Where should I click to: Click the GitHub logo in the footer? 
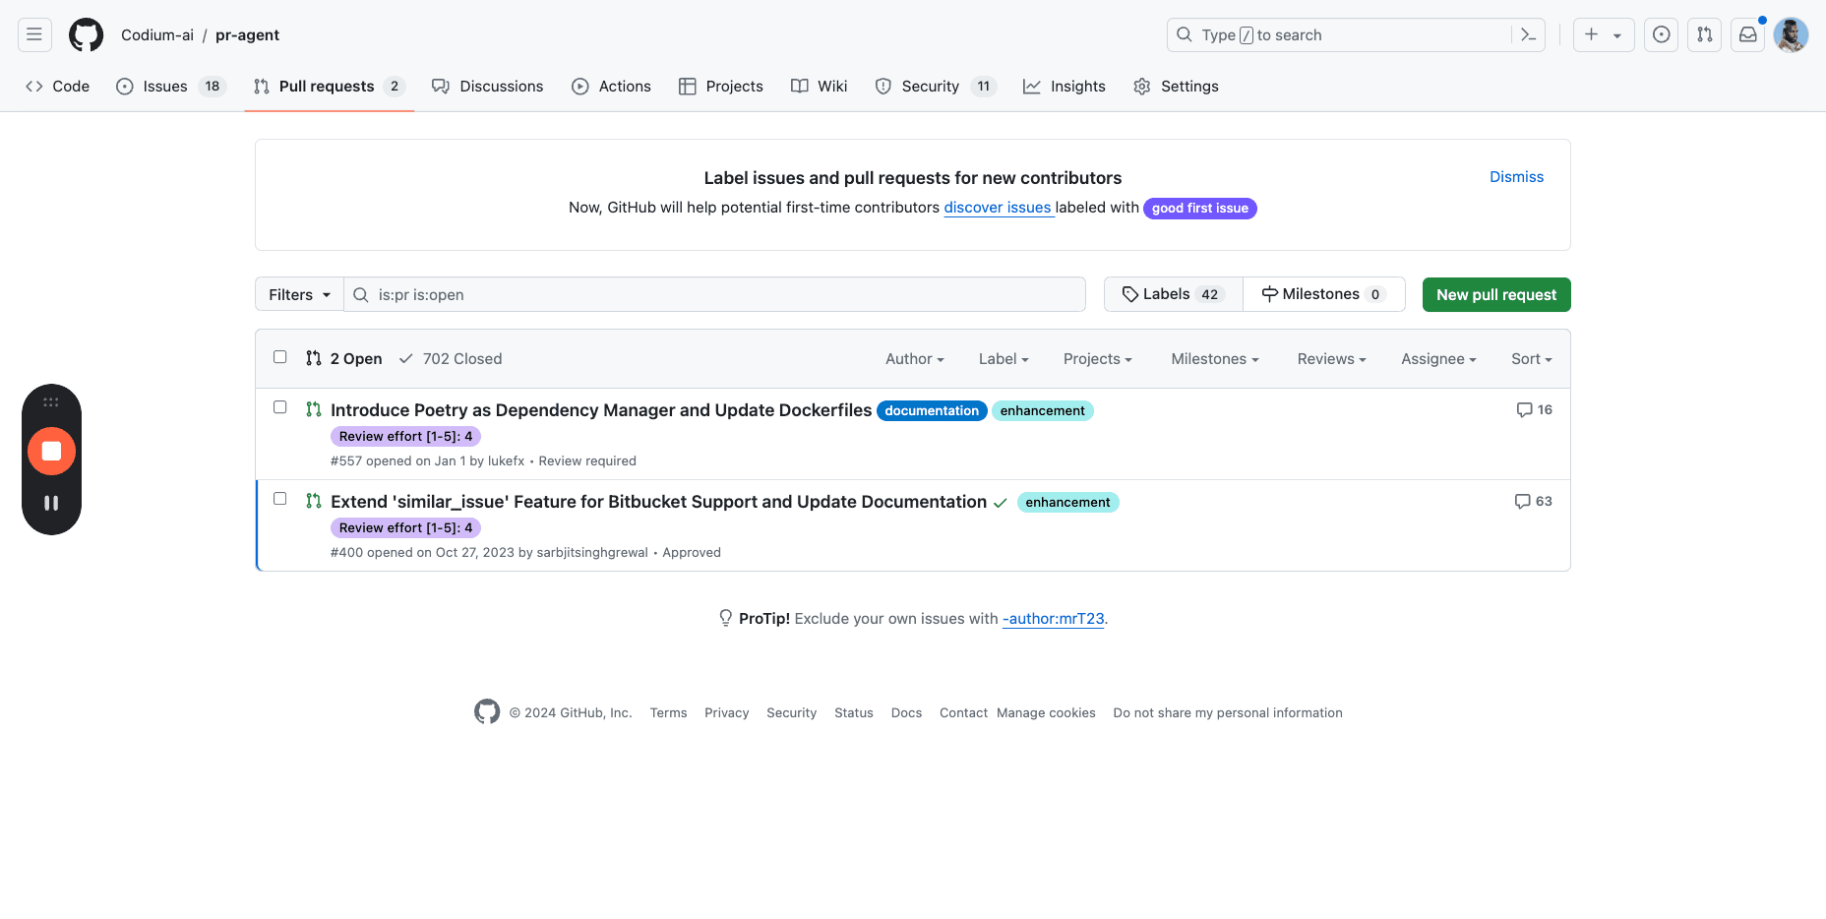click(487, 711)
